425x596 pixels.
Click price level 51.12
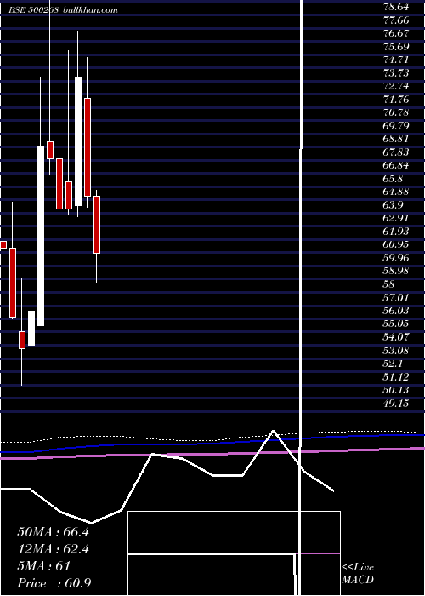coord(396,376)
